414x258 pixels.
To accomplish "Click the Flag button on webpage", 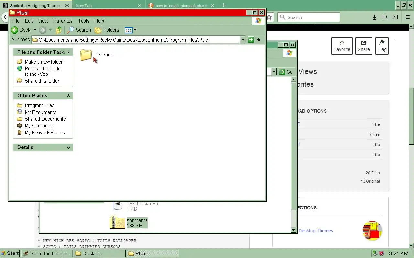I will (382, 46).
